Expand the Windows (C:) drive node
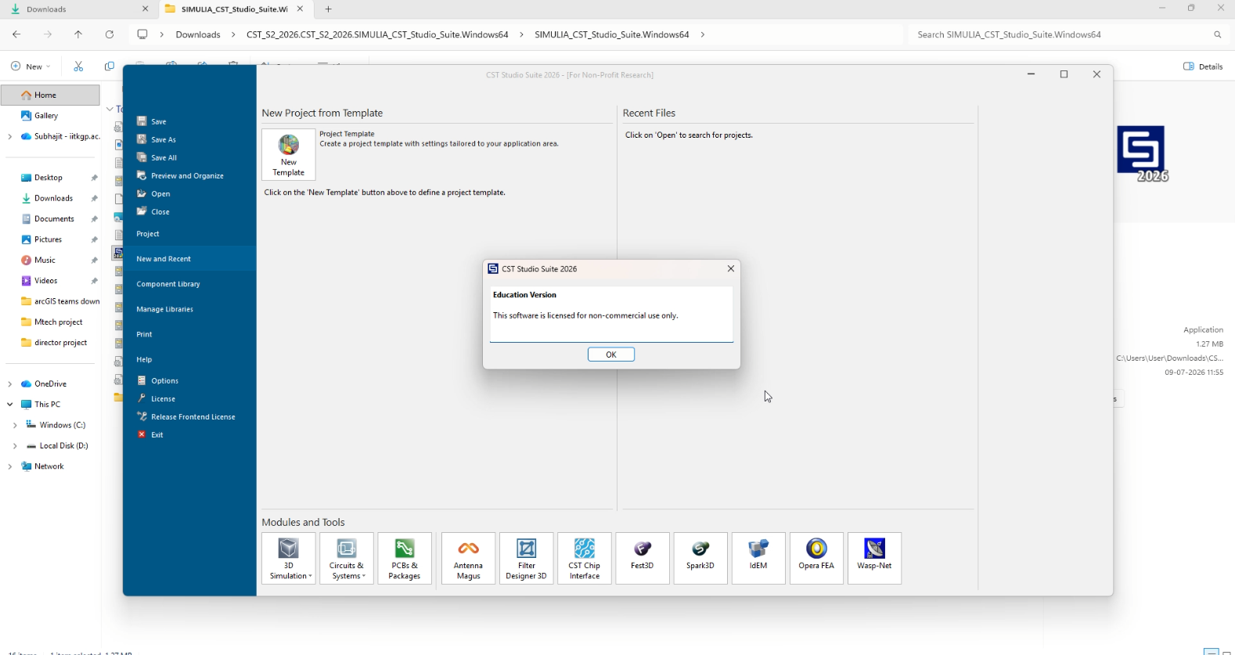This screenshot has width=1235, height=655. click(x=15, y=425)
